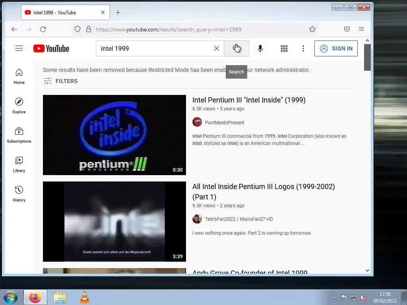407x305 pixels.
Task: Click the '6.5K views' text
Action: (x=204, y=109)
